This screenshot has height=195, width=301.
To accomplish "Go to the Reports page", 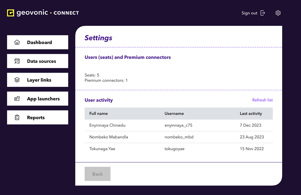I will tap(37, 117).
